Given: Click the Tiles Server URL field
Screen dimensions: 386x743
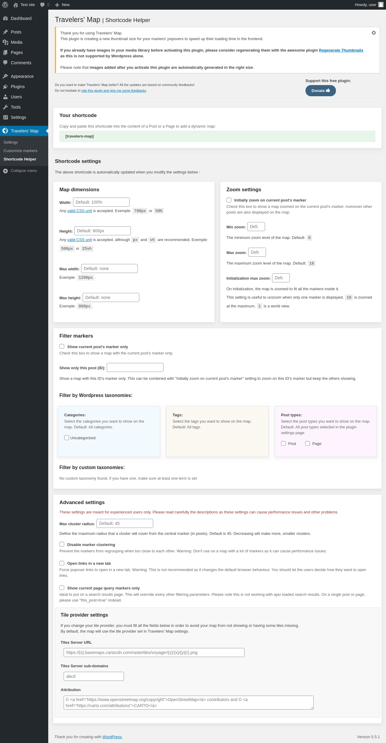Looking at the screenshot, I should (x=154, y=653).
